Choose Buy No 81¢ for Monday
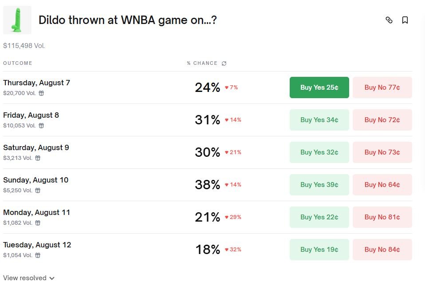The width and height of the screenshot is (425, 294). pyautogui.click(x=382, y=217)
